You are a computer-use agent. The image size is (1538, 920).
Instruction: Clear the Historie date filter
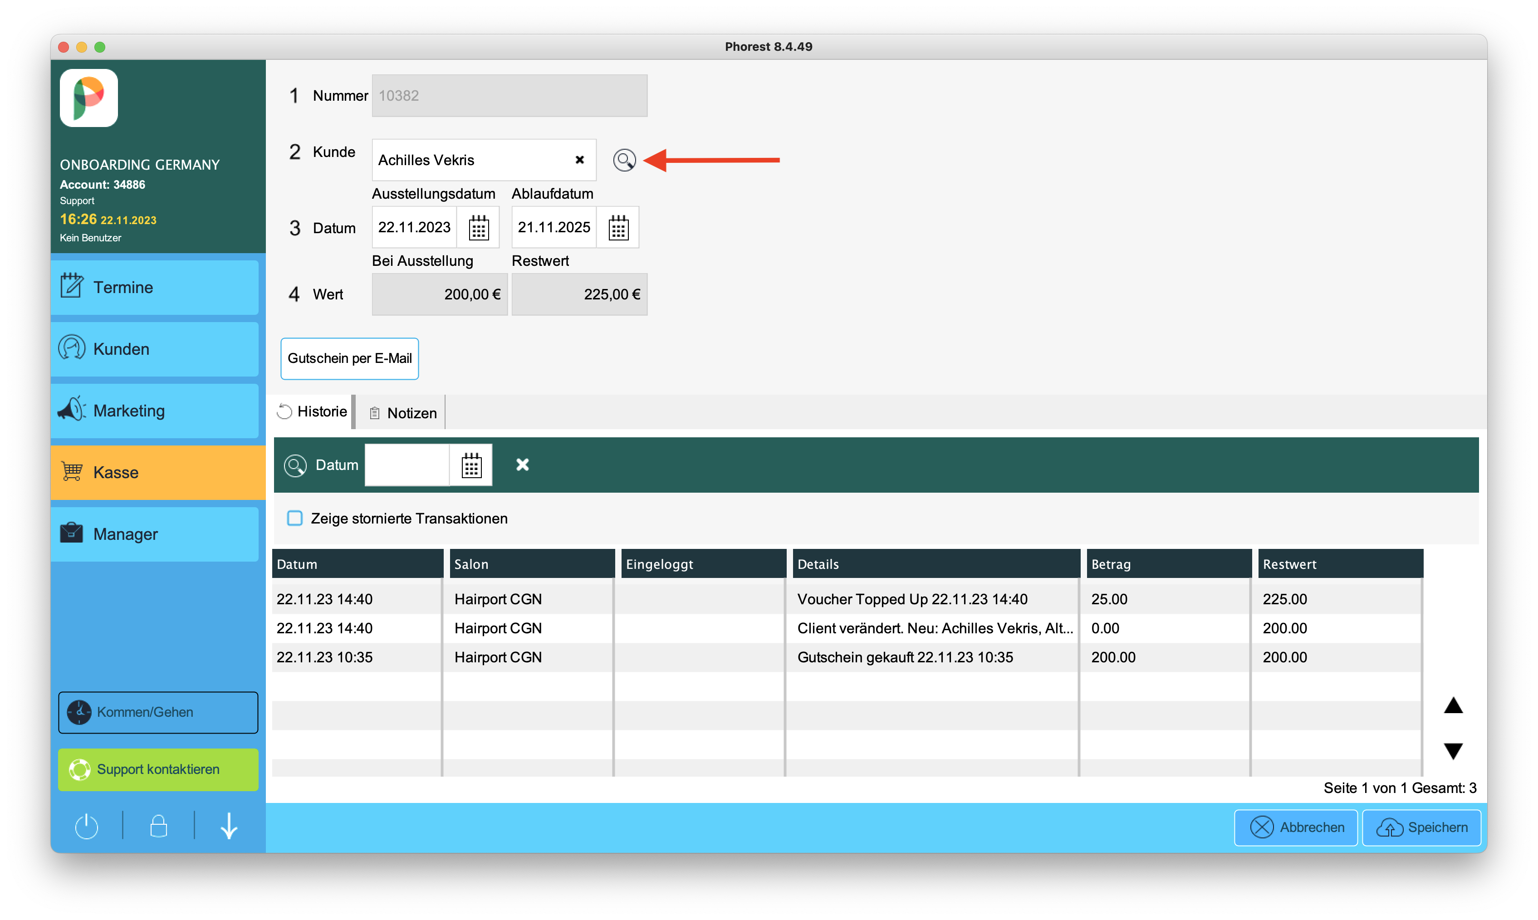click(523, 465)
